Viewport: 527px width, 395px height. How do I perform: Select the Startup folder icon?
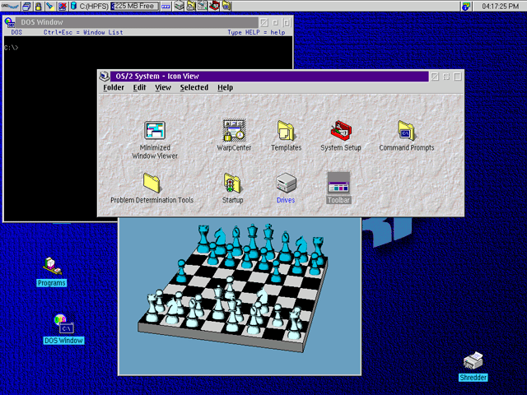pos(232,184)
